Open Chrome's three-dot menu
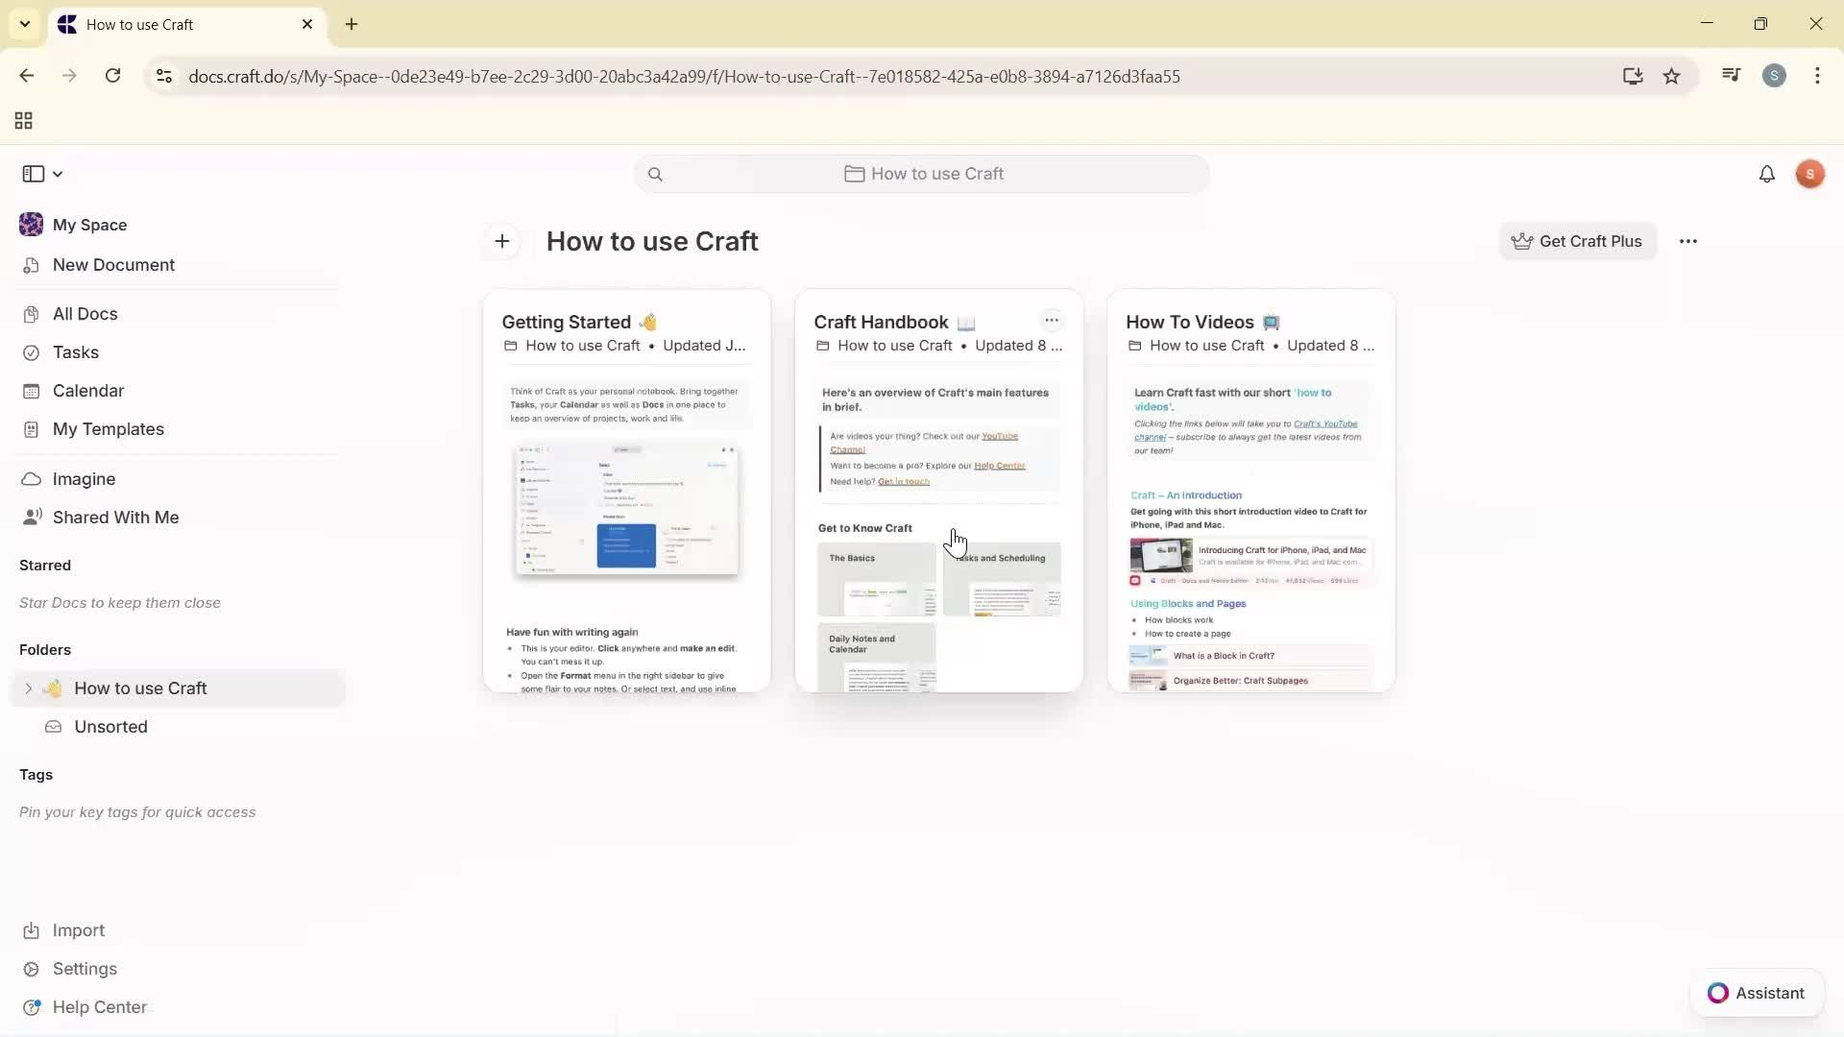Viewport: 1844px width, 1037px height. (x=1818, y=76)
